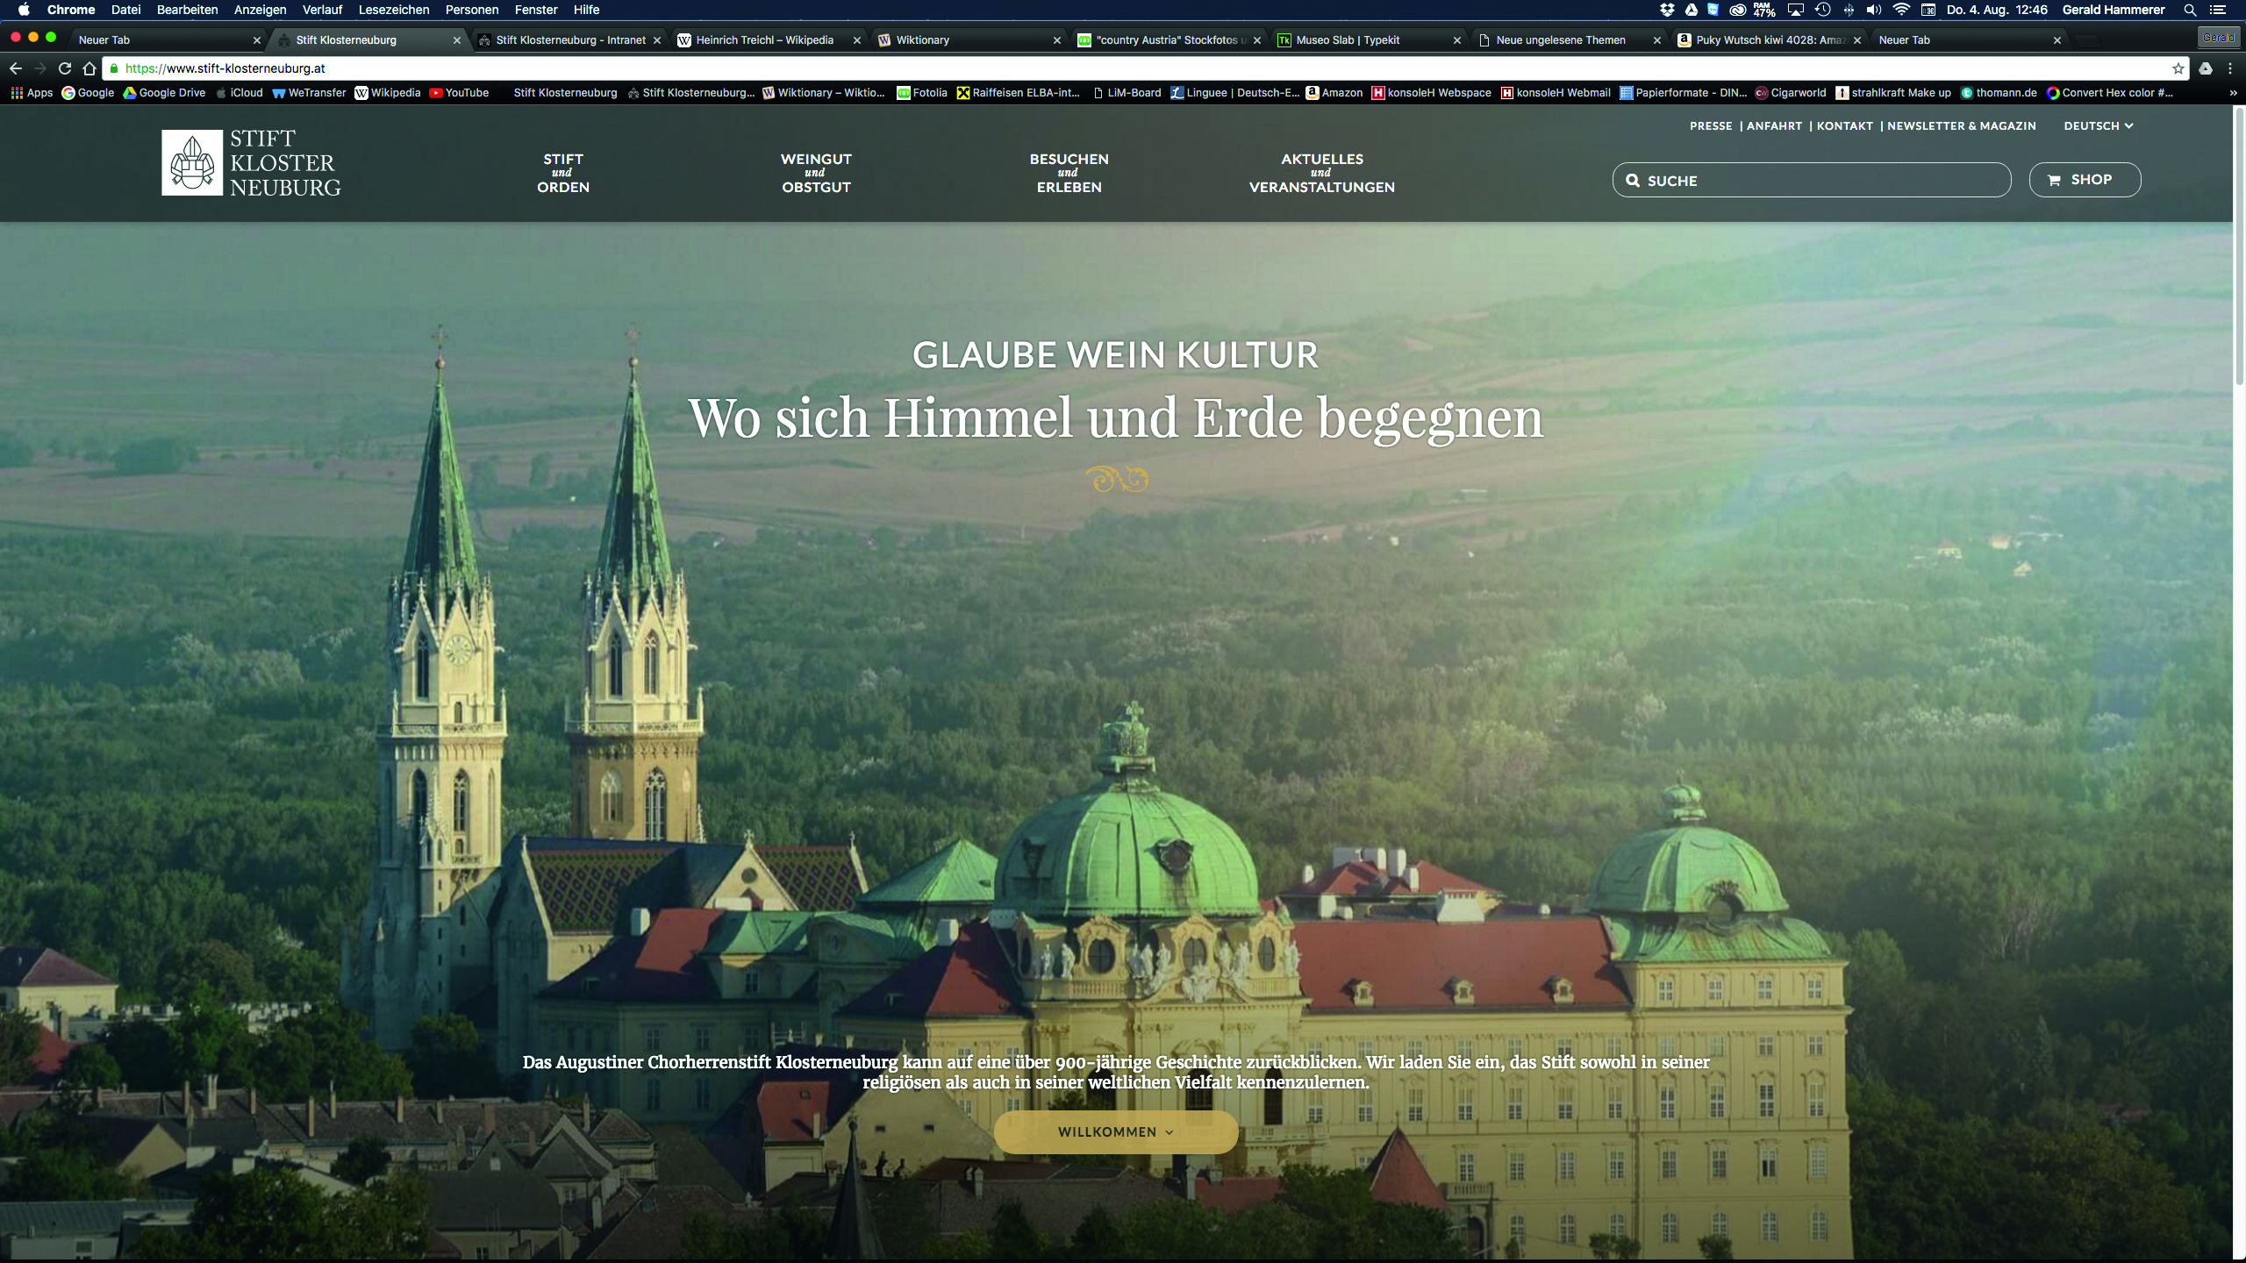Image resolution: width=2246 pixels, height=1263 pixels.
Task: Click the search magnifier icon in Suche
Action: pos(1633,181)
